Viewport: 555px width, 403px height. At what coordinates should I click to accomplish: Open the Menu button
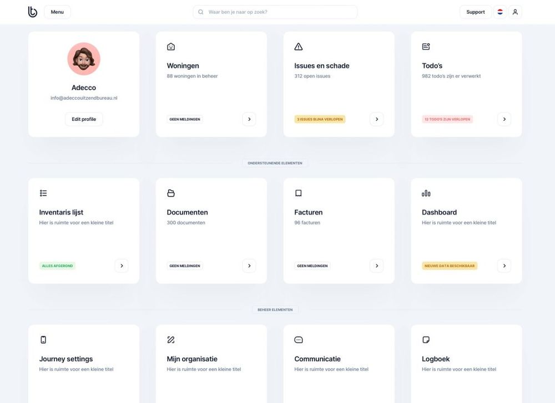[x=57, y=12]
